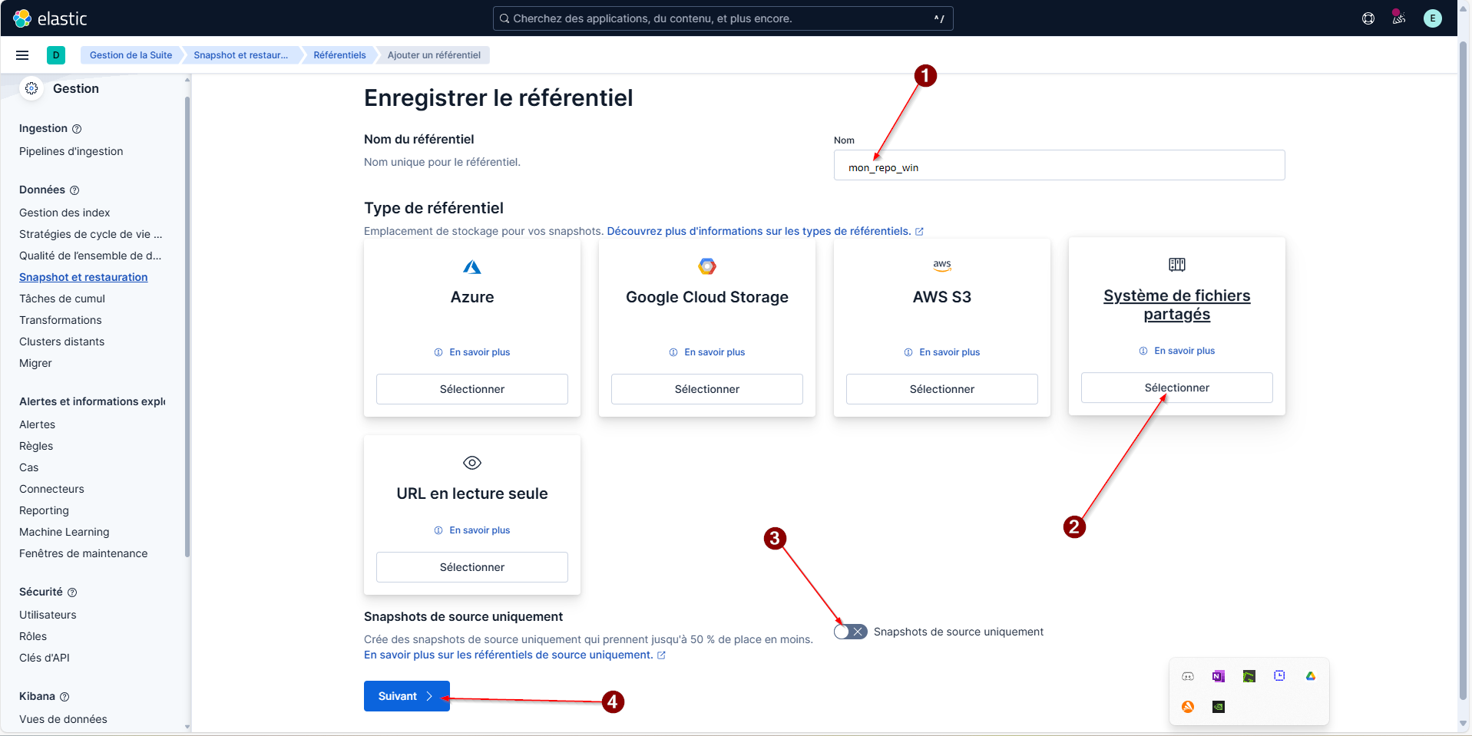Open Google Drive tray icon
Viewport: 1472px width, 736px height.
(x=1310, y=676)
